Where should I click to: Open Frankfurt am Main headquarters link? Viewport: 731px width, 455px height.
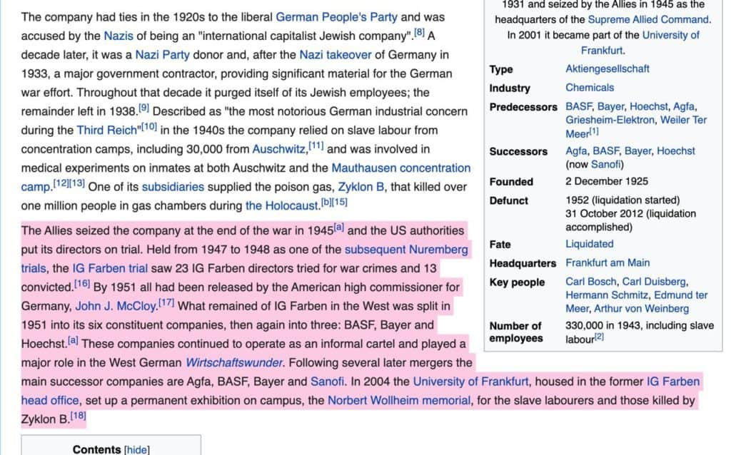click(608, 262)
